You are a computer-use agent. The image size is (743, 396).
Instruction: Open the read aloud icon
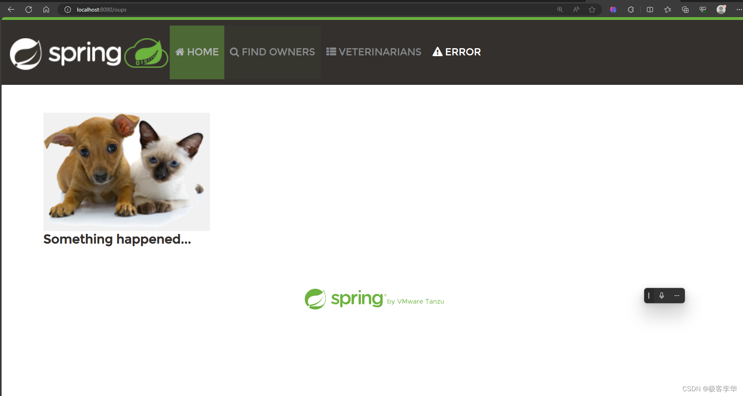pyautogui.click(x=576, y=10)
